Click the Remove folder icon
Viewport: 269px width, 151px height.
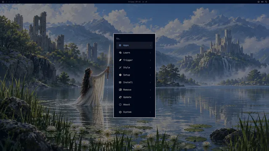(120, 90)
